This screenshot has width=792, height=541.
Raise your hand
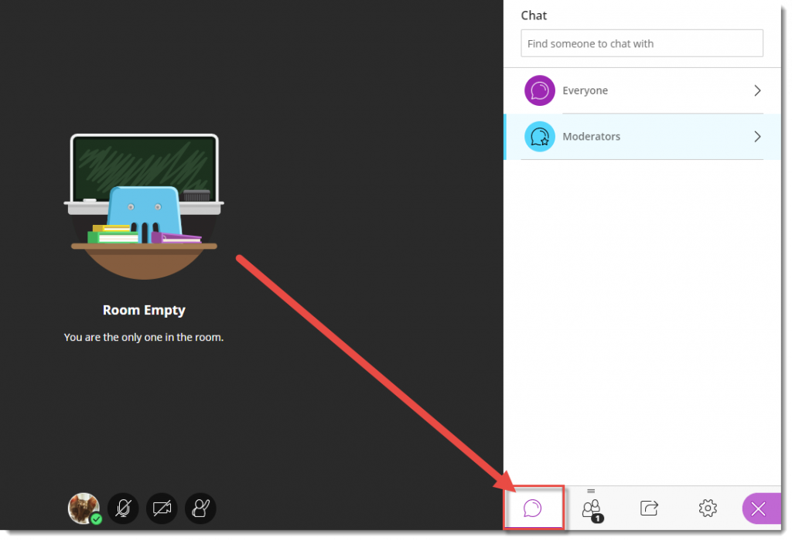(x=200, y=508)
